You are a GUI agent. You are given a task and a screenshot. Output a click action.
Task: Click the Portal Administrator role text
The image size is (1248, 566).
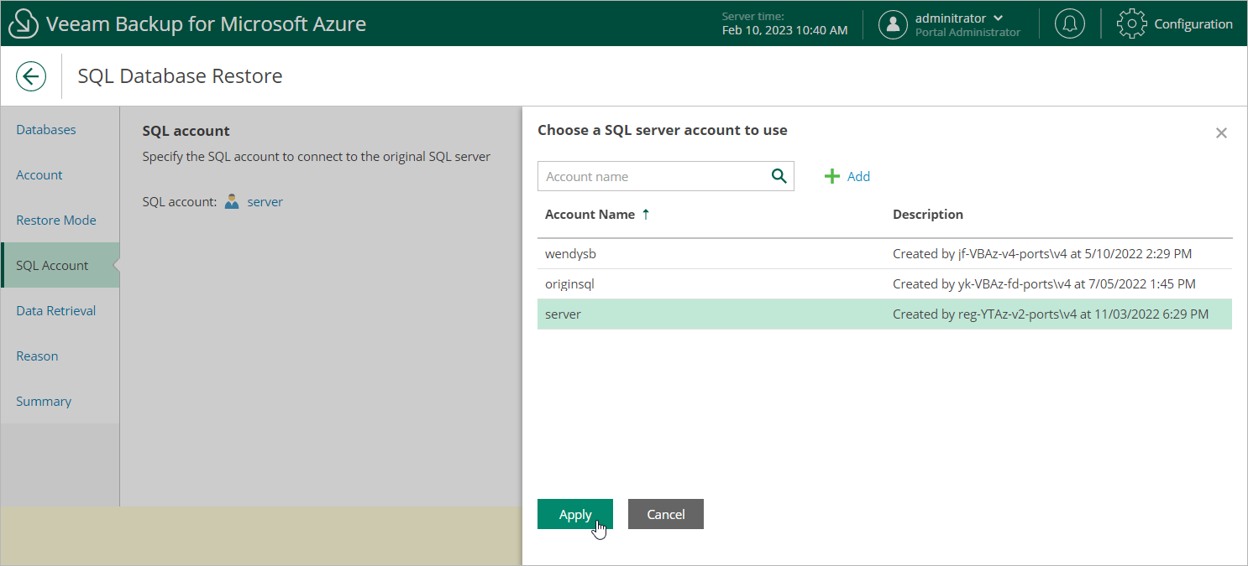click(967, 32)
